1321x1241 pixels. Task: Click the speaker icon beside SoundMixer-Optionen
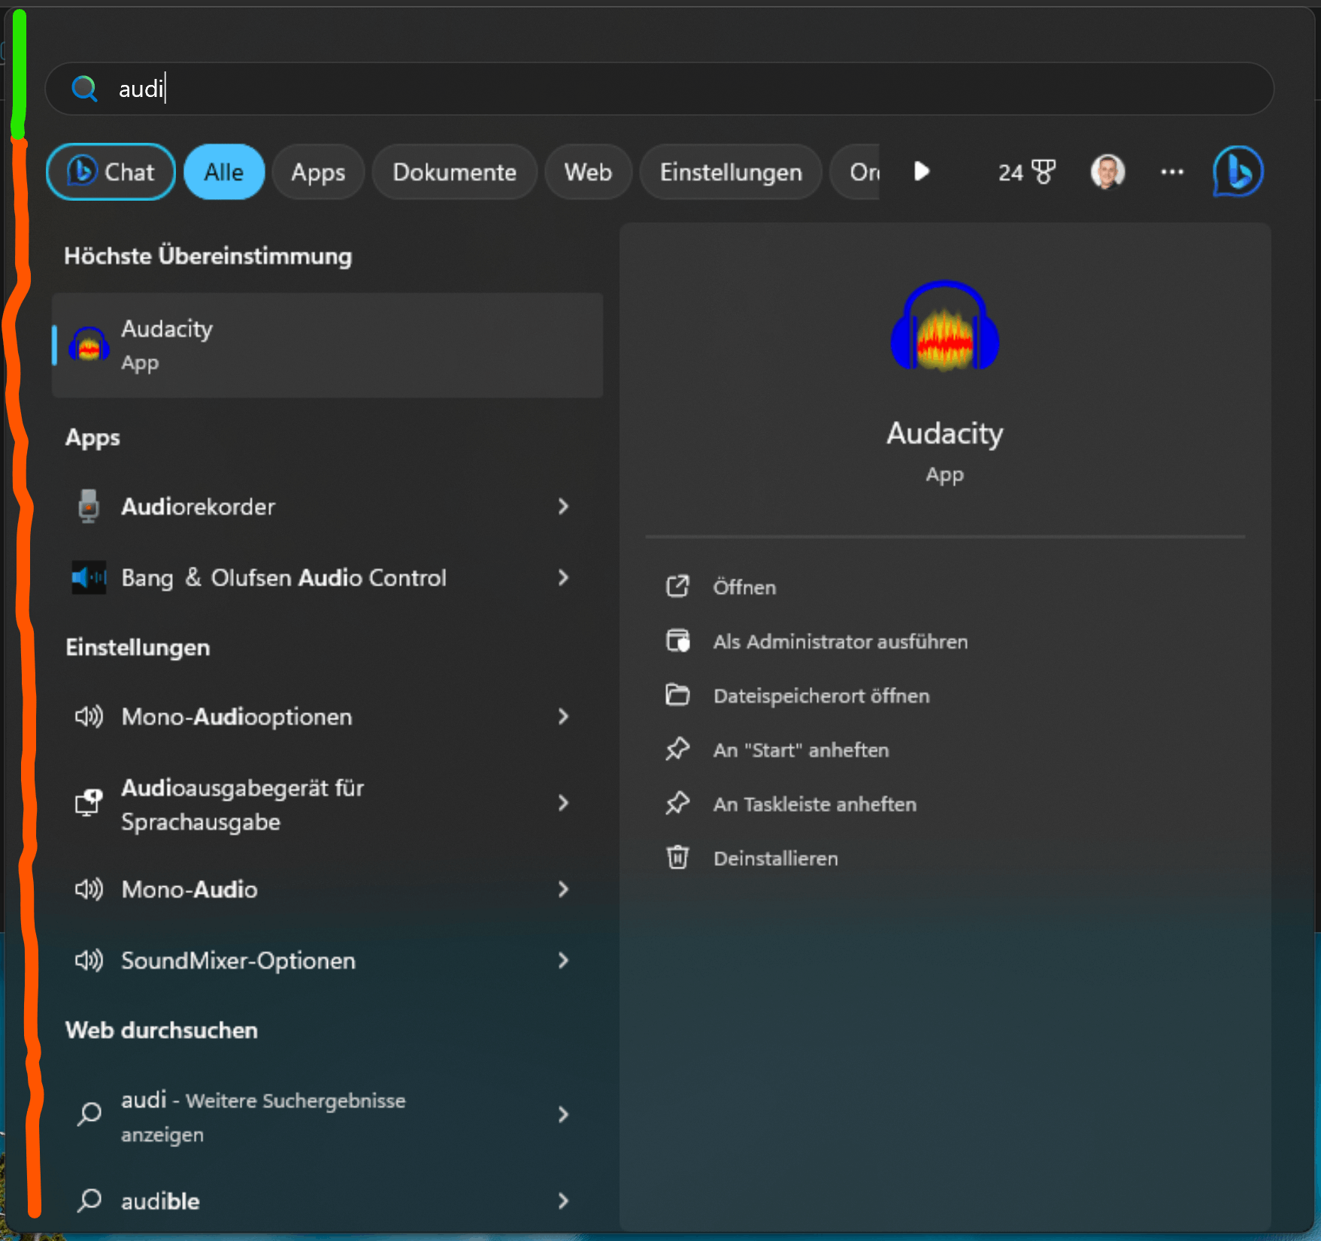point(89,960)
